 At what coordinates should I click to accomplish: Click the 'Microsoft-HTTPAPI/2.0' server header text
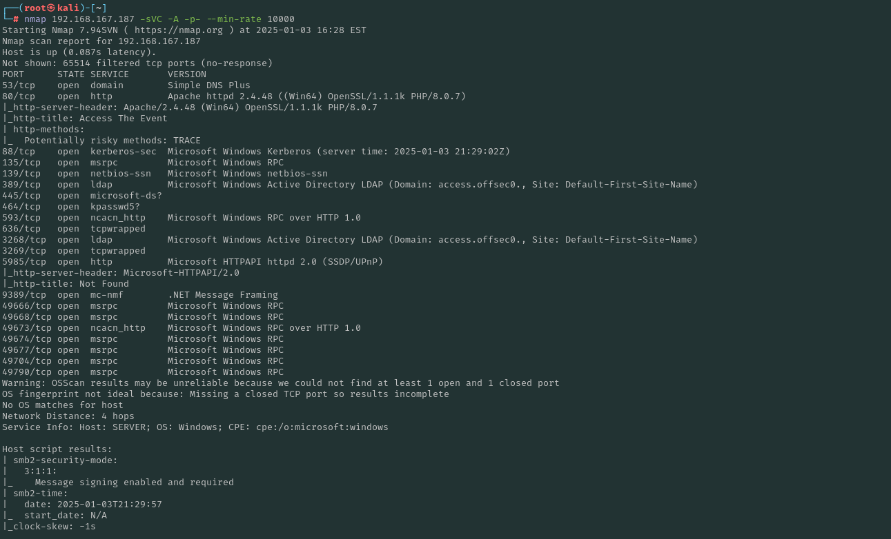tap(181, 273)
